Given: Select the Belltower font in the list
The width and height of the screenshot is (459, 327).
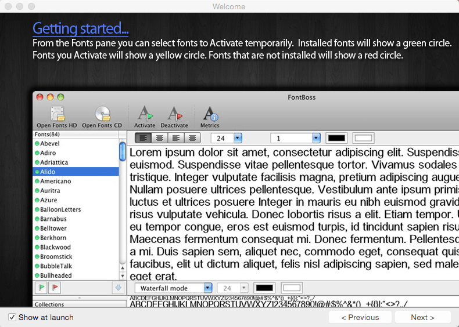Looking at the screenshot, I should click(76, 228).
